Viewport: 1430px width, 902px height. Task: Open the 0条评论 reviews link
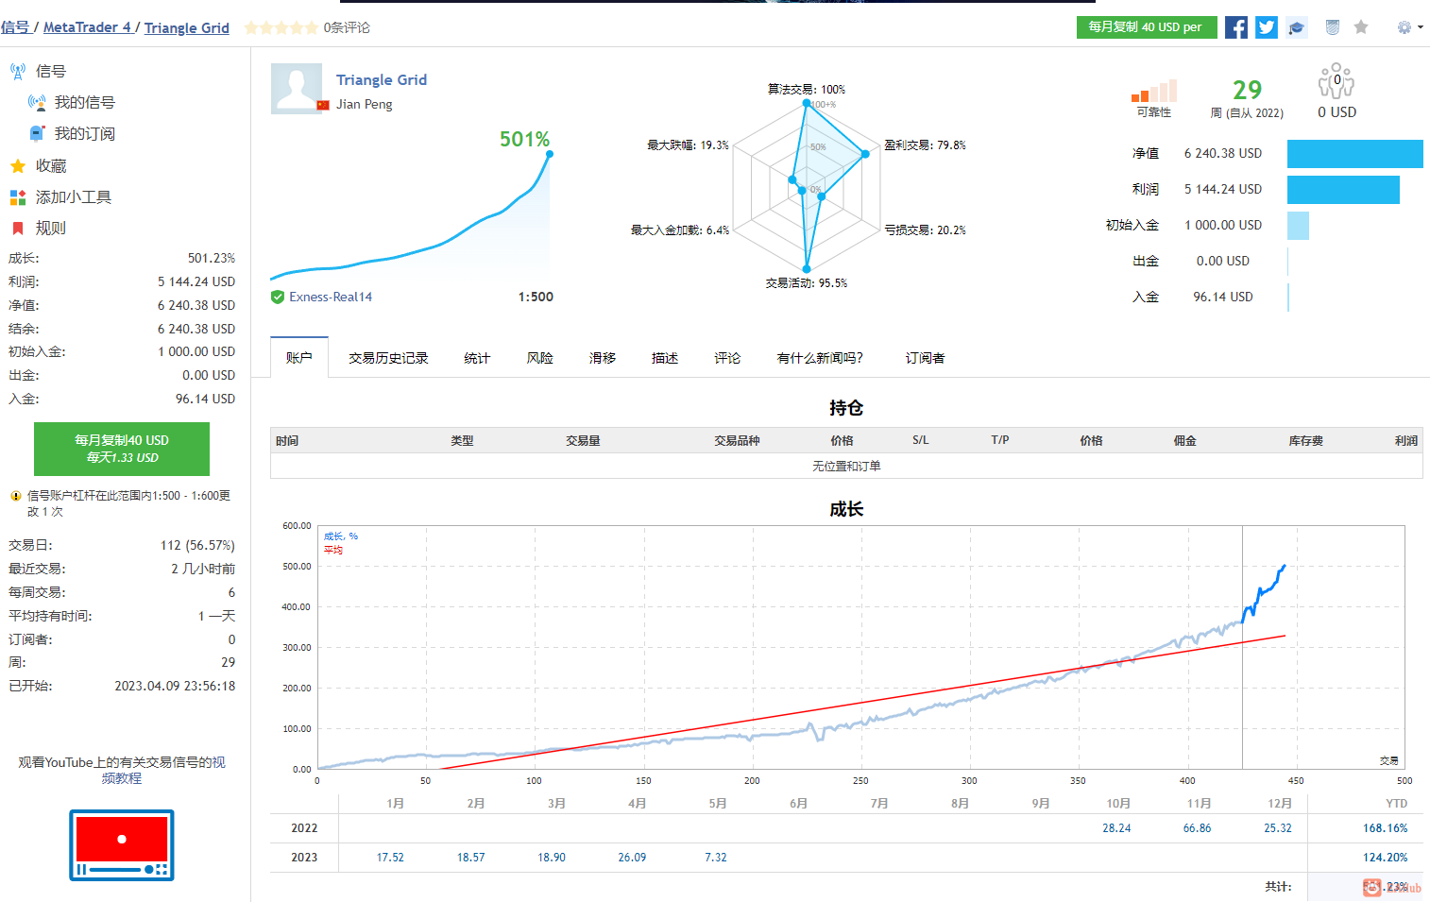(347, 27)
